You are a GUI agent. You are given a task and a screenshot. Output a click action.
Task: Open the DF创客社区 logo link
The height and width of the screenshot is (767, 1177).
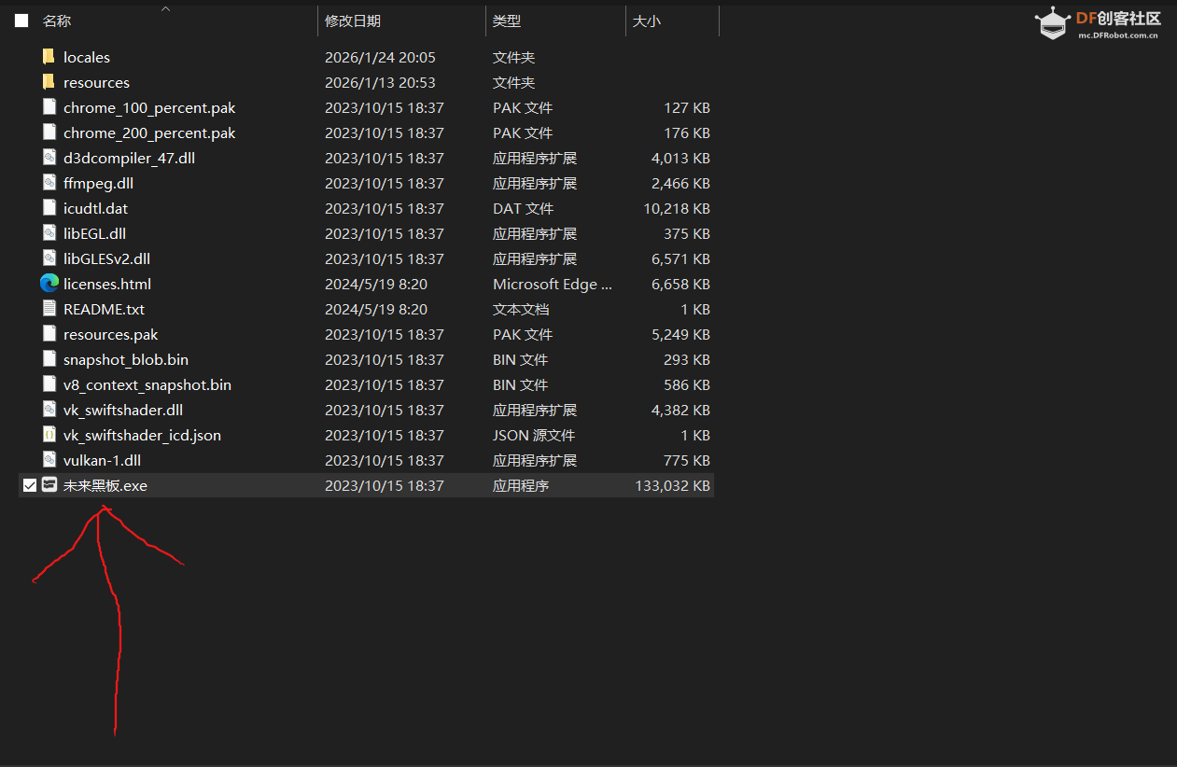pyautogui.click(x=1098, y=24)
